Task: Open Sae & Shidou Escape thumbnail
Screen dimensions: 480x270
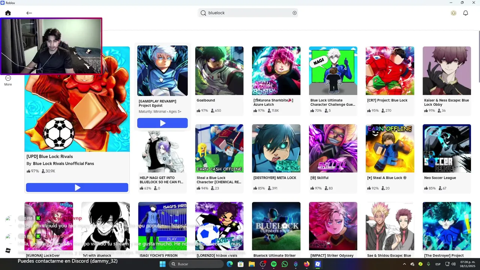Action: click(390, 226)
